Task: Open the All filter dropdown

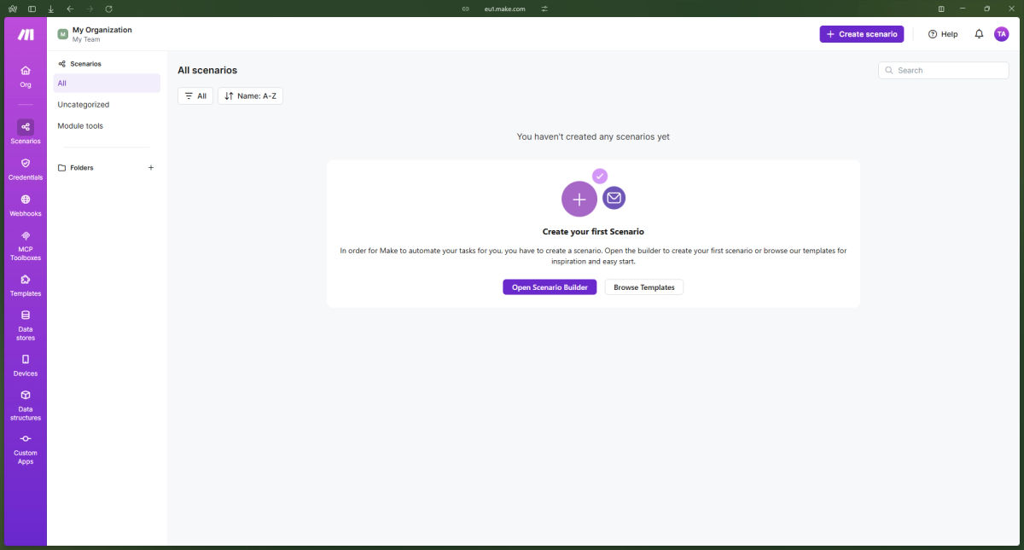Action: (x=195, y=96)
